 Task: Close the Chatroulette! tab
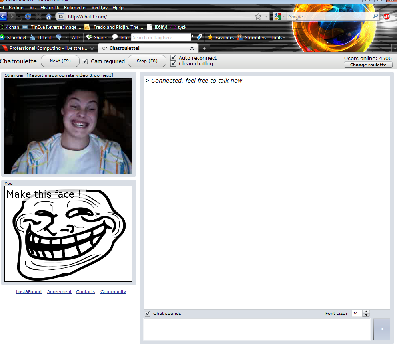tap(192, 48)
